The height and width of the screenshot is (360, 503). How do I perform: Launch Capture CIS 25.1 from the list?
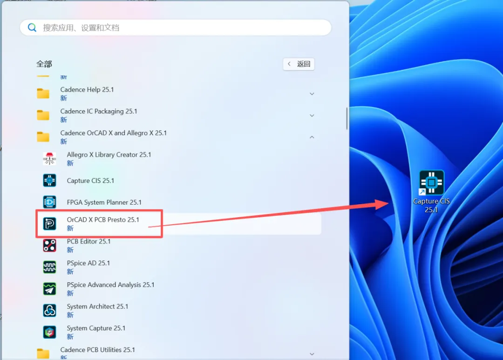pyautogui.click(x=178, y=180)
